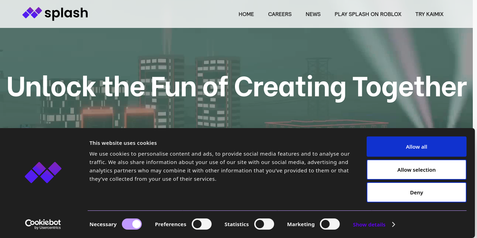Screen dimensions: 477x238
Task: Open PLAY SPLASH ON ROBLOX link
Action: (368, 14)
